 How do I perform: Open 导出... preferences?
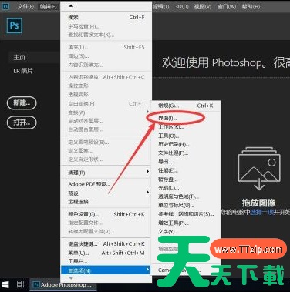coord(186,162)
